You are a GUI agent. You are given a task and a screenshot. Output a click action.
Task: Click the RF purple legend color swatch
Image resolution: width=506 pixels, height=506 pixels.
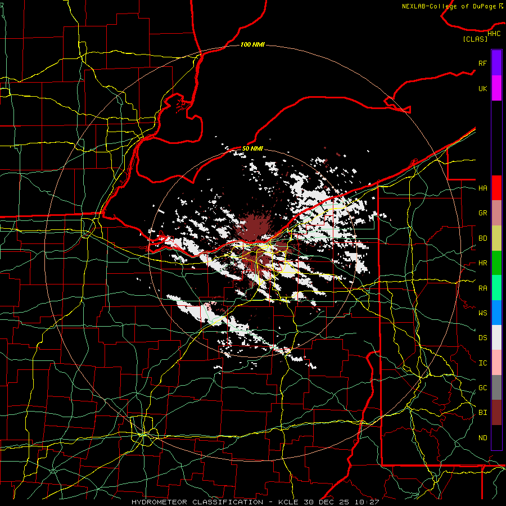click(x=496, y=63)
